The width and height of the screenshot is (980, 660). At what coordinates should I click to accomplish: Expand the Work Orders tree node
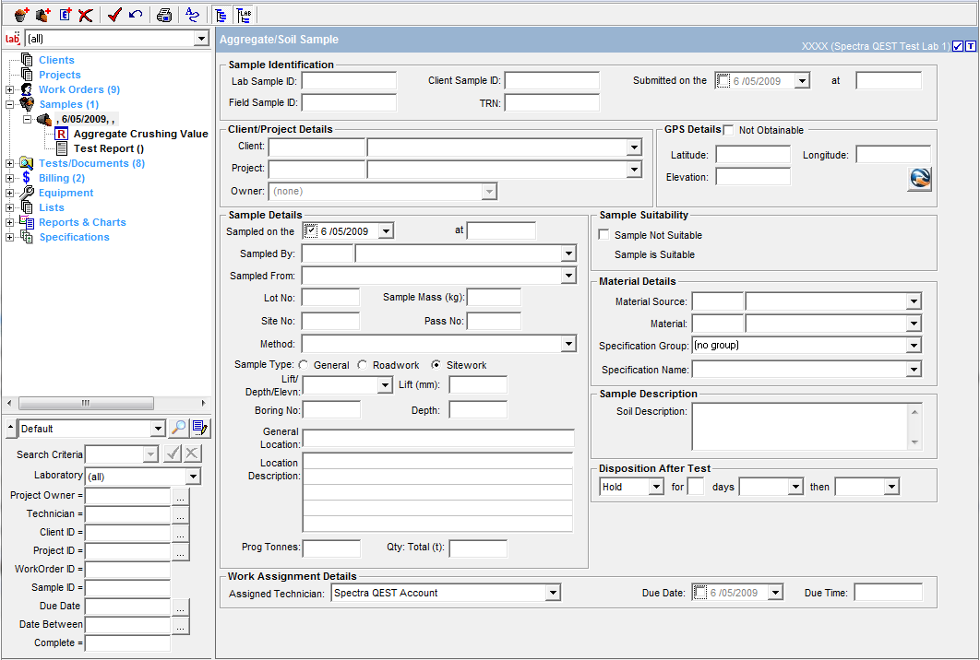pyautogui.click(x=10, y=89)
